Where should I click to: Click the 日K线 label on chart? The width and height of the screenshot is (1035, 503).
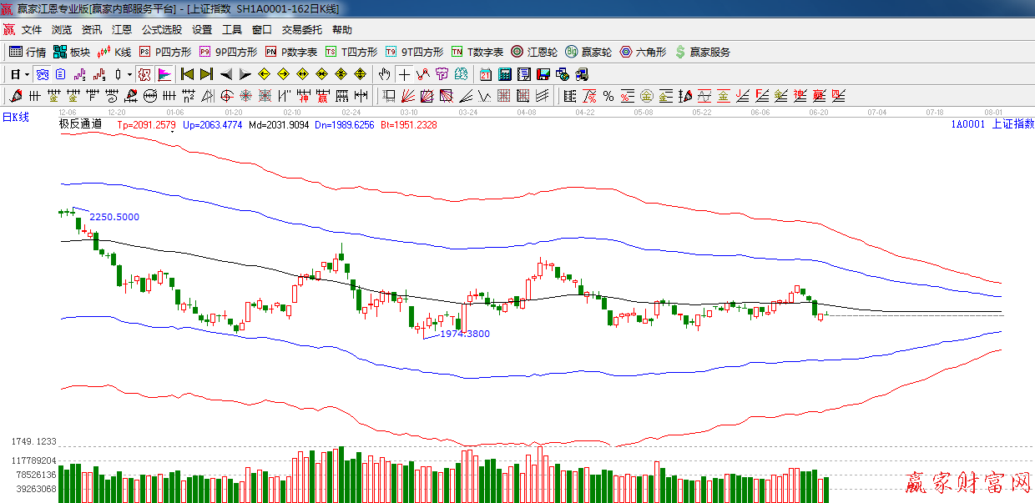click(15, 117)
